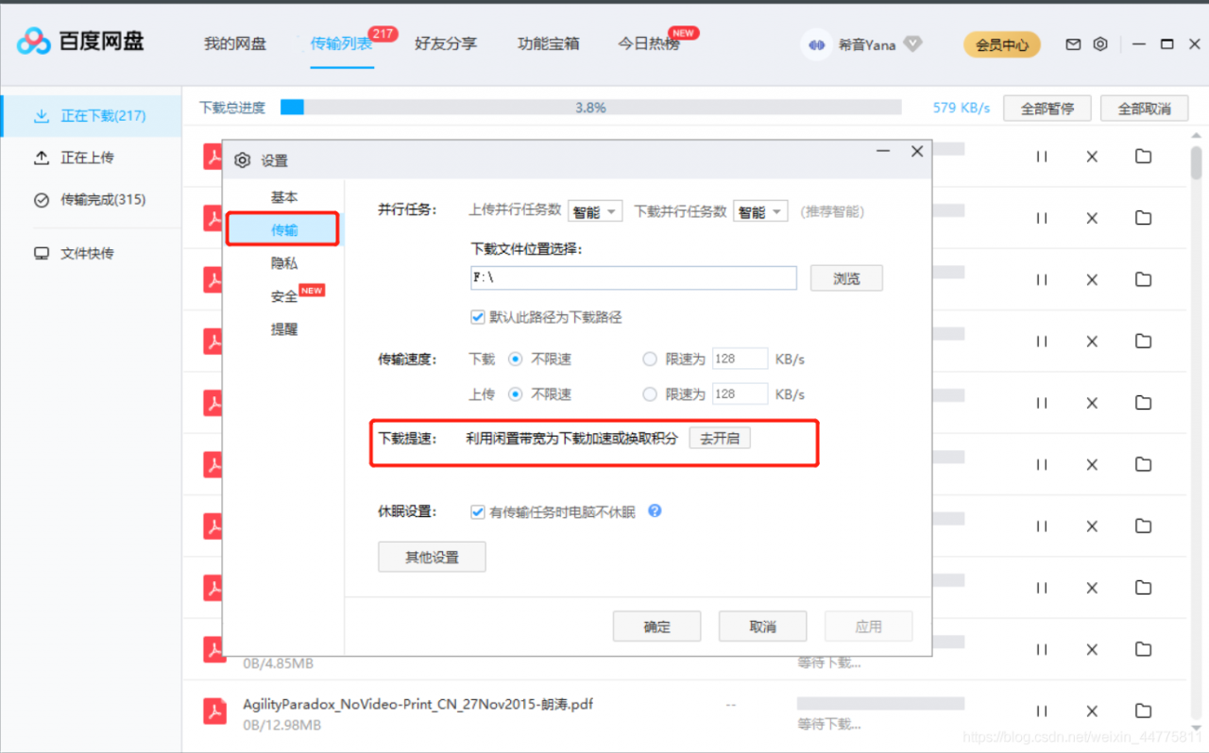Click the download path input field
Screen dimensions: 1209x753
(x=633, y=277)
